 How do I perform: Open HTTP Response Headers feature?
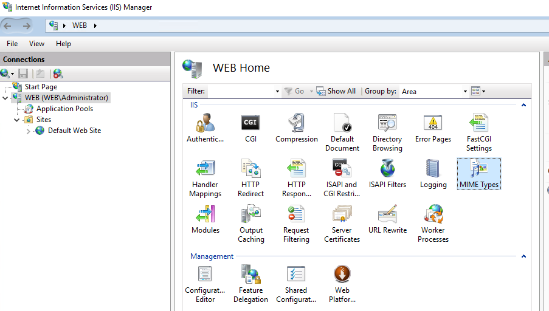click(x=297, y=178)
